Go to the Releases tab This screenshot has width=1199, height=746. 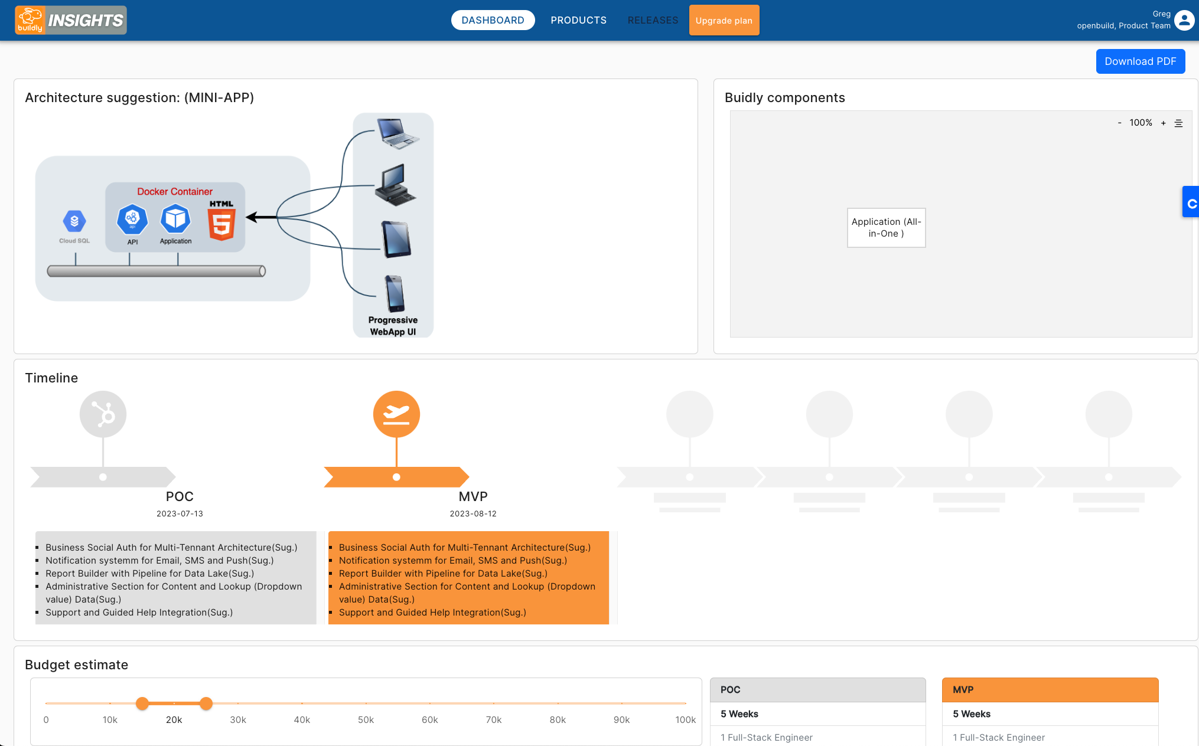653,20
